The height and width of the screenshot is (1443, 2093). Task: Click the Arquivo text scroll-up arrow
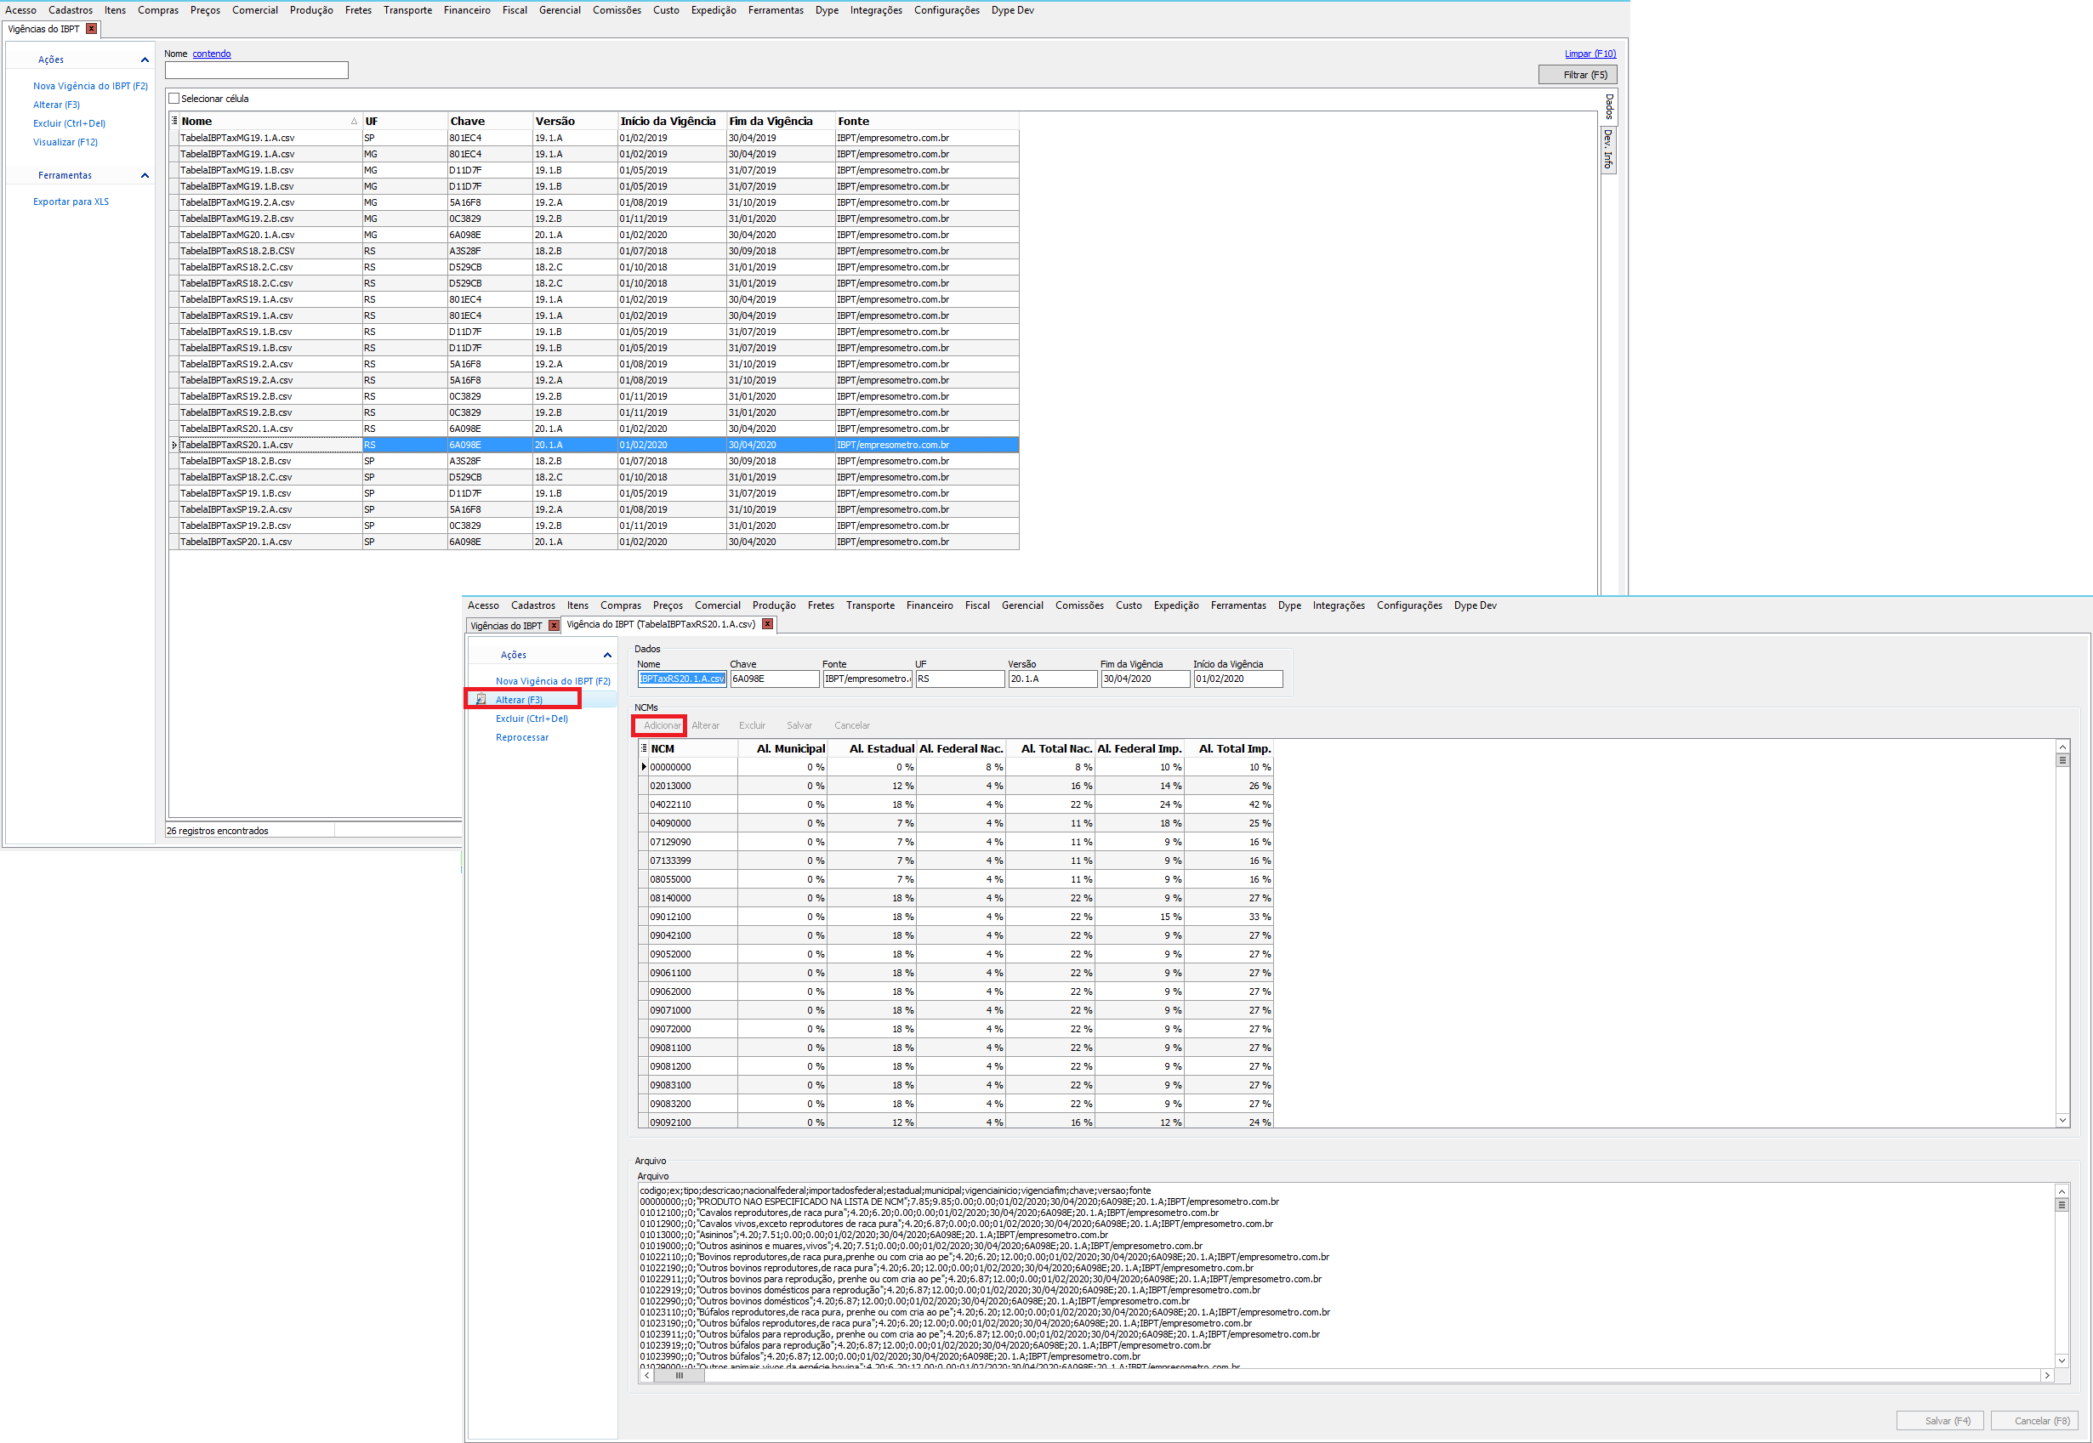pos(2062,1190)
